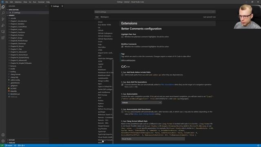Click Edit in settings.json link
The width and height of the screenshot is (261, 147).
[x=128, y=60]
